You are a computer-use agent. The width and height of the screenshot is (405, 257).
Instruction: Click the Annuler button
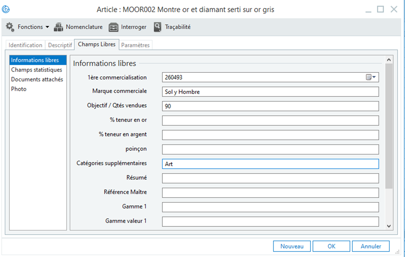[371, 246]
